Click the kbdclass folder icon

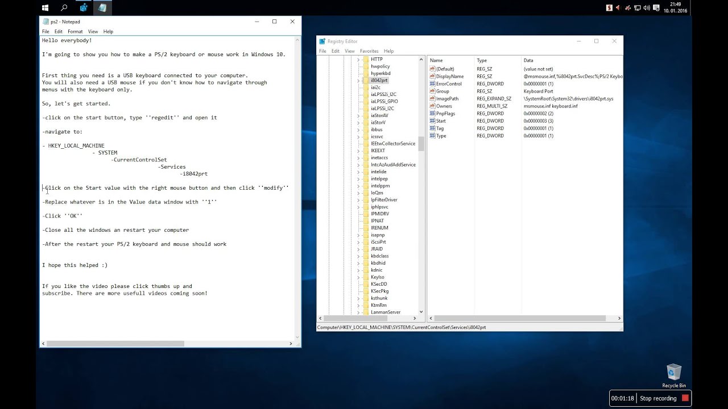pos(366,256)
